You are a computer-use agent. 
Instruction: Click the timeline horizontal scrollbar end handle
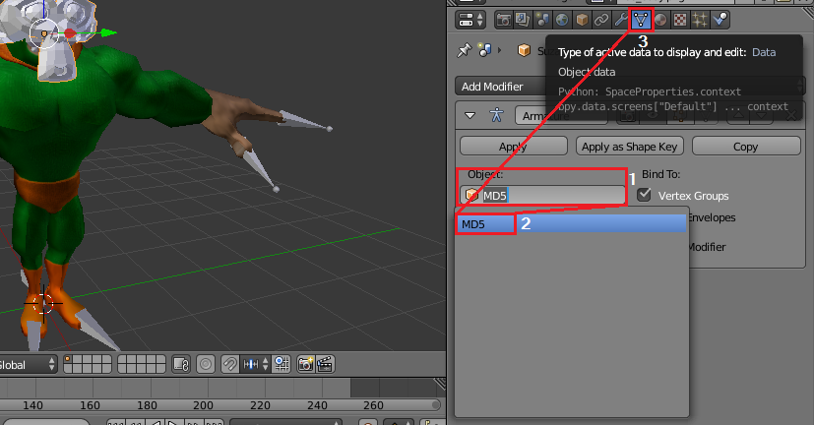coord(436,405)
